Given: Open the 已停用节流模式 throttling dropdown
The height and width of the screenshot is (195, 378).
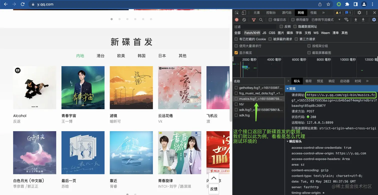Looking at the screenshot, I should coord(326,20).
